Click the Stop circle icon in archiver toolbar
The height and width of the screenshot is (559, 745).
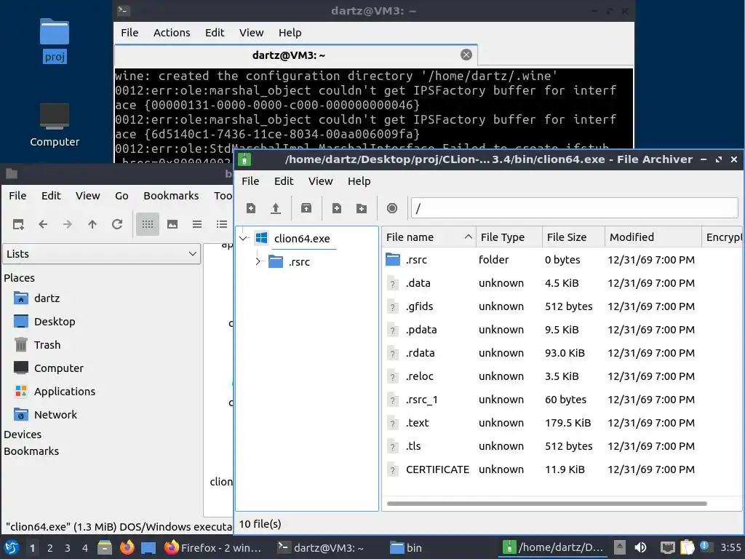coord(392,208)
